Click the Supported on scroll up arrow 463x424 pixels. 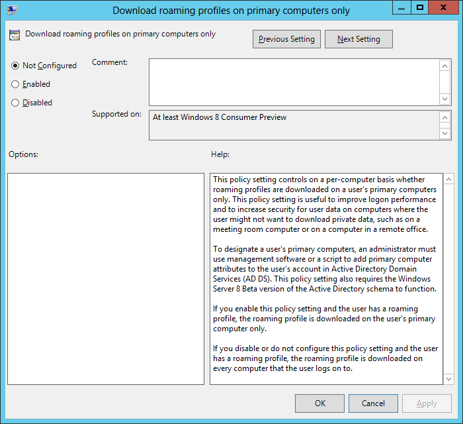[445, 117]
